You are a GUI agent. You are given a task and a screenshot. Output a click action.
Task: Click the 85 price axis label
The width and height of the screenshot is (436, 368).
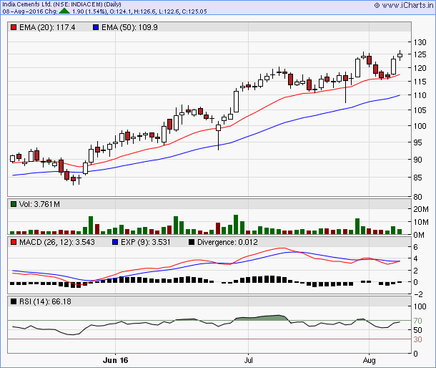pyautogui.click(x=417, y=178)
